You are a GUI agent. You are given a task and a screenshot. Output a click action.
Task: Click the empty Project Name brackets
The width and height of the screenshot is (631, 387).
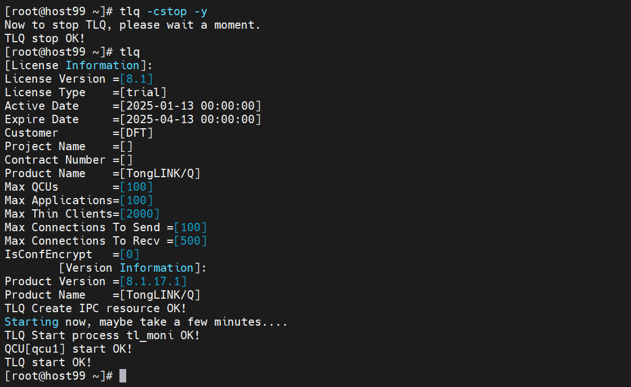coord(126,146)
